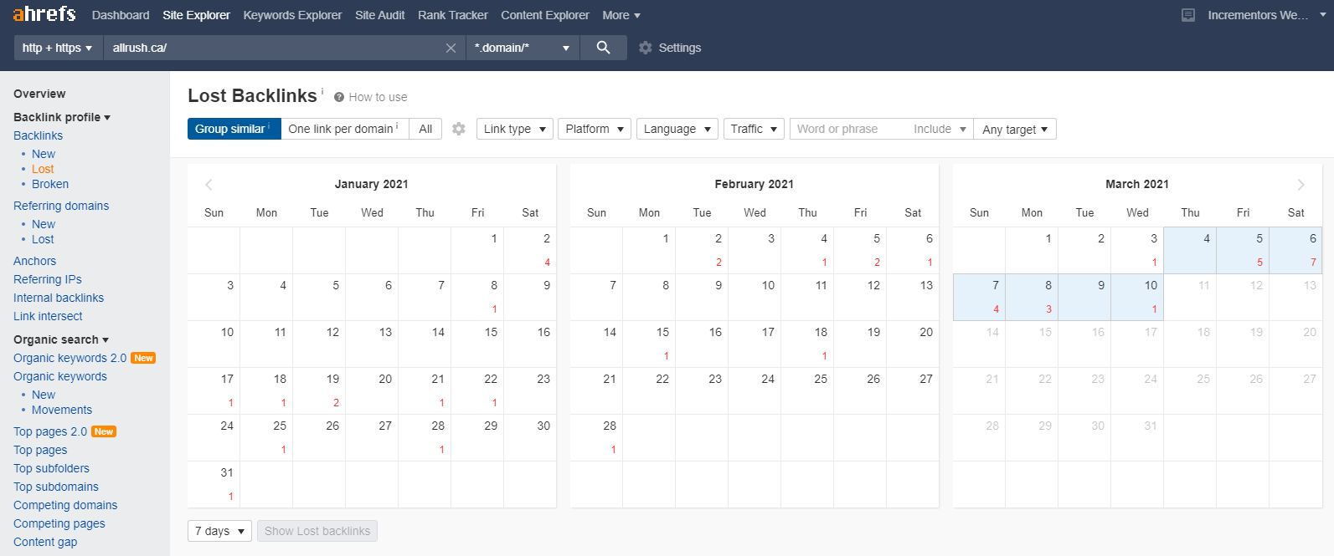Open the filter settings gear icon
The width and height of the screenshot is (1334, 556).
tap(458, 129)
